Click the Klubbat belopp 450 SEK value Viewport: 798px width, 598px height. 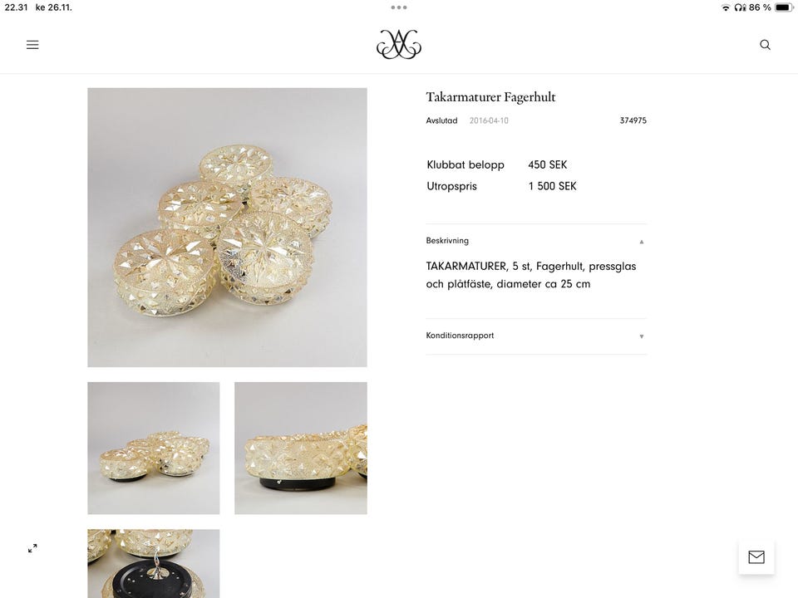coord(547,164)
